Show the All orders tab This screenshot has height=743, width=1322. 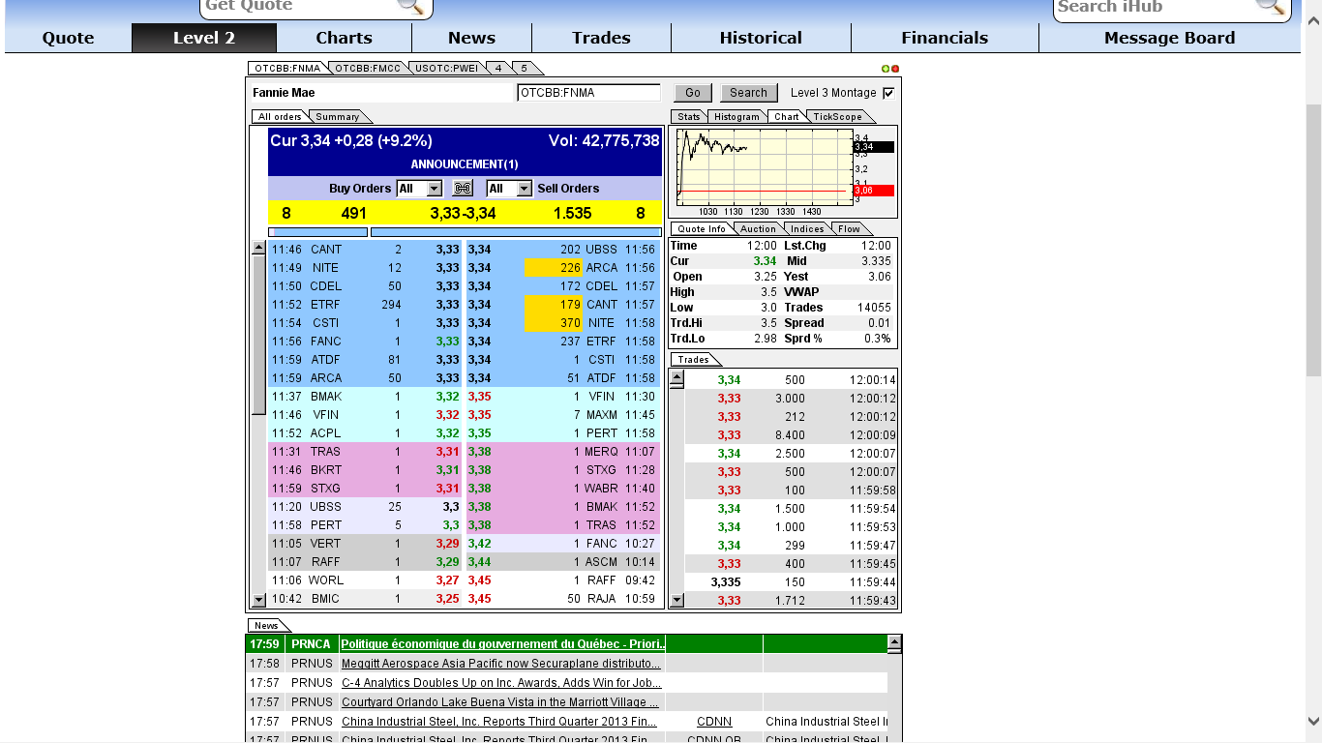(280, 117)
